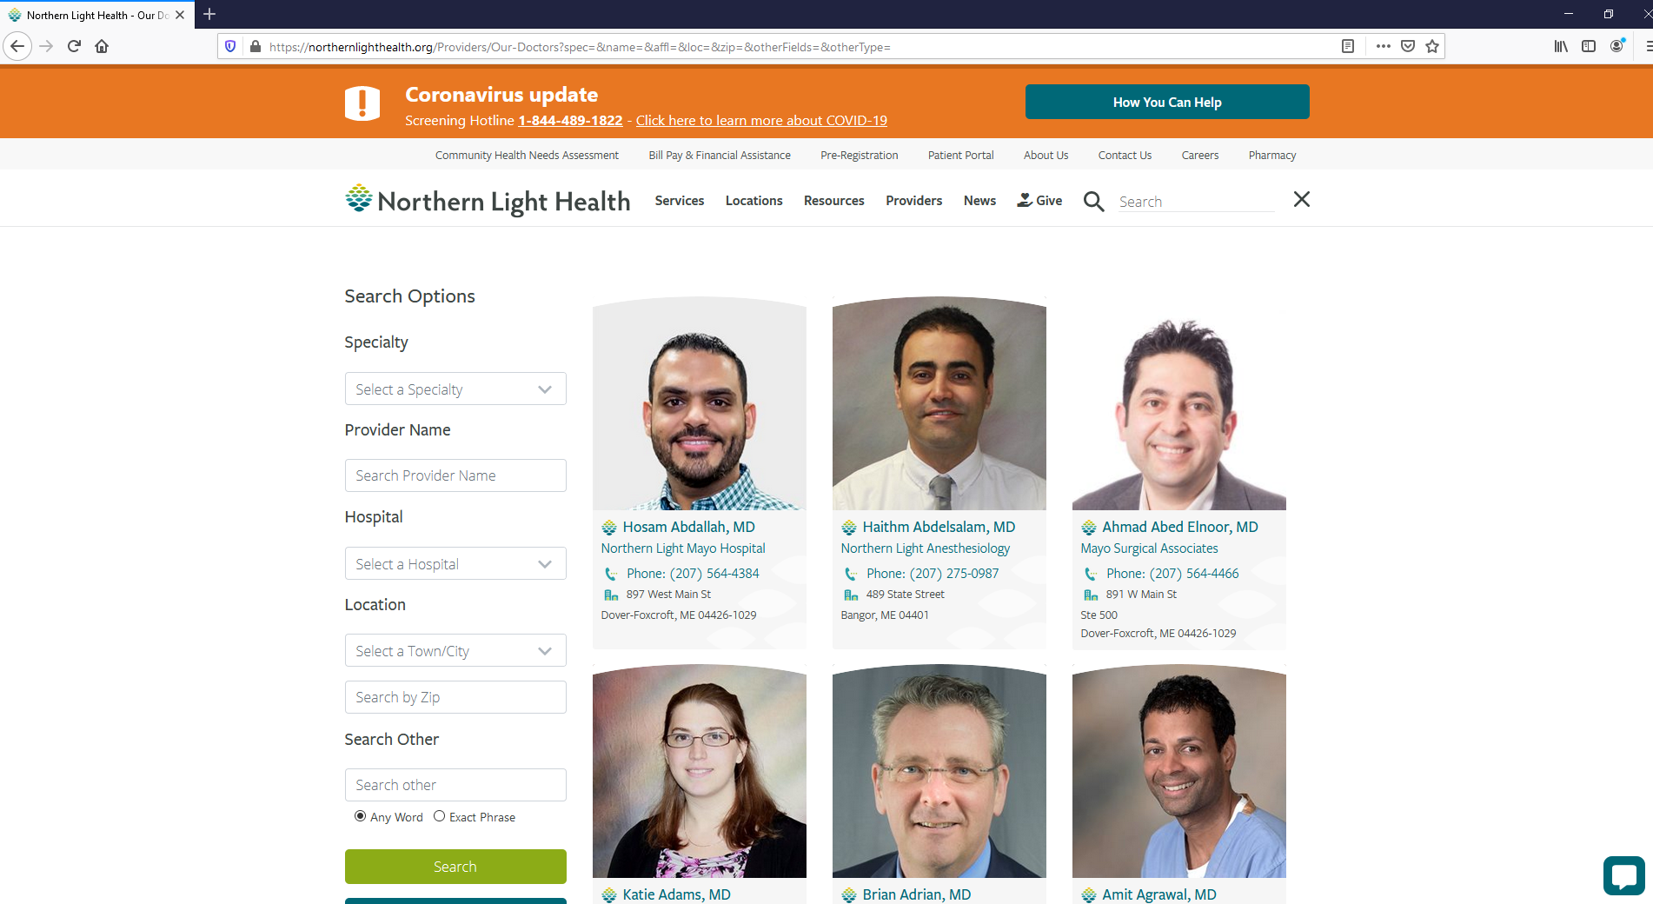Toggle reader view icon in address bar
This screenshot has width=1653, height=904.
(1348, 46)
